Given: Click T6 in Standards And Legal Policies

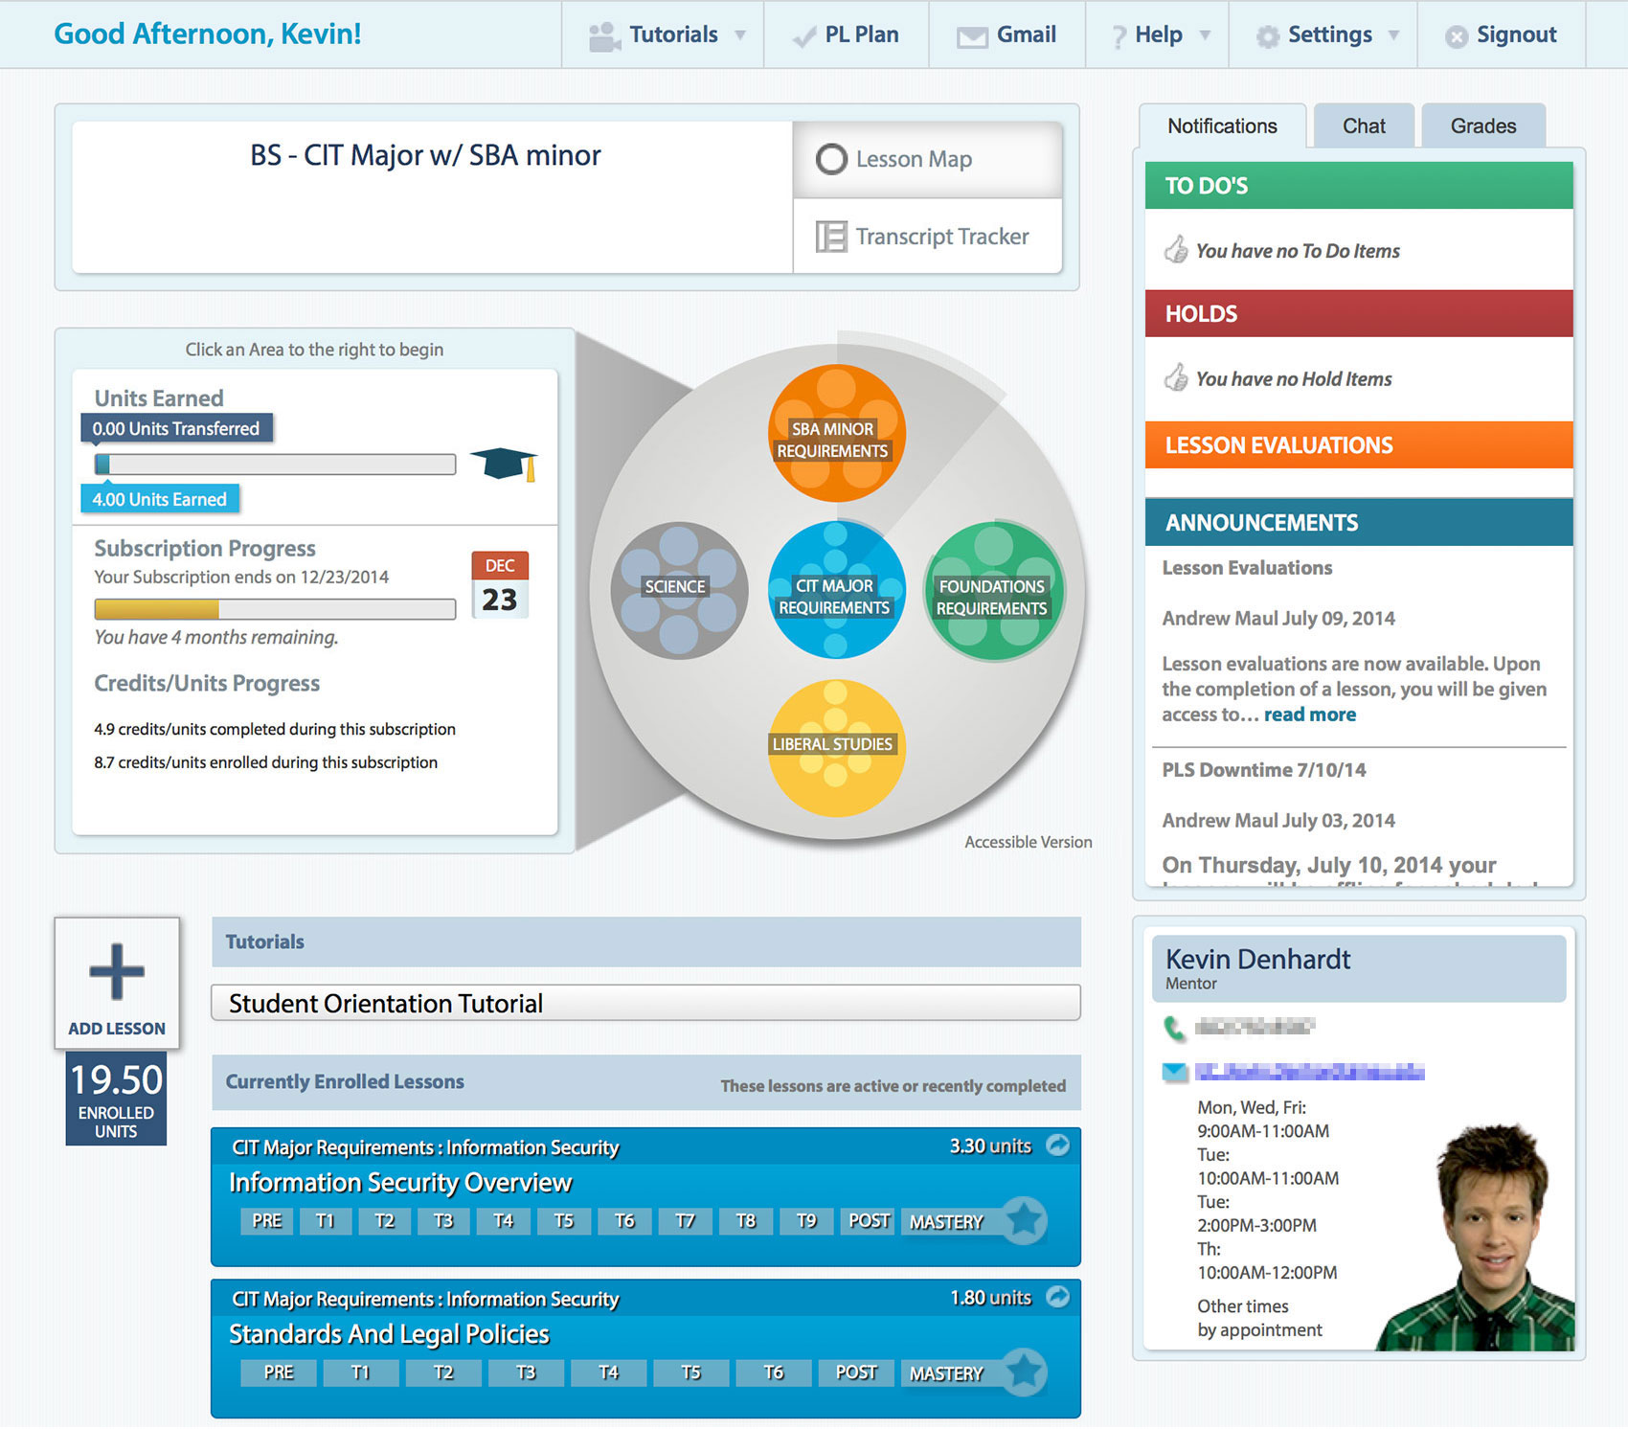Looking at the screenshot, I should click(774, 1372).
